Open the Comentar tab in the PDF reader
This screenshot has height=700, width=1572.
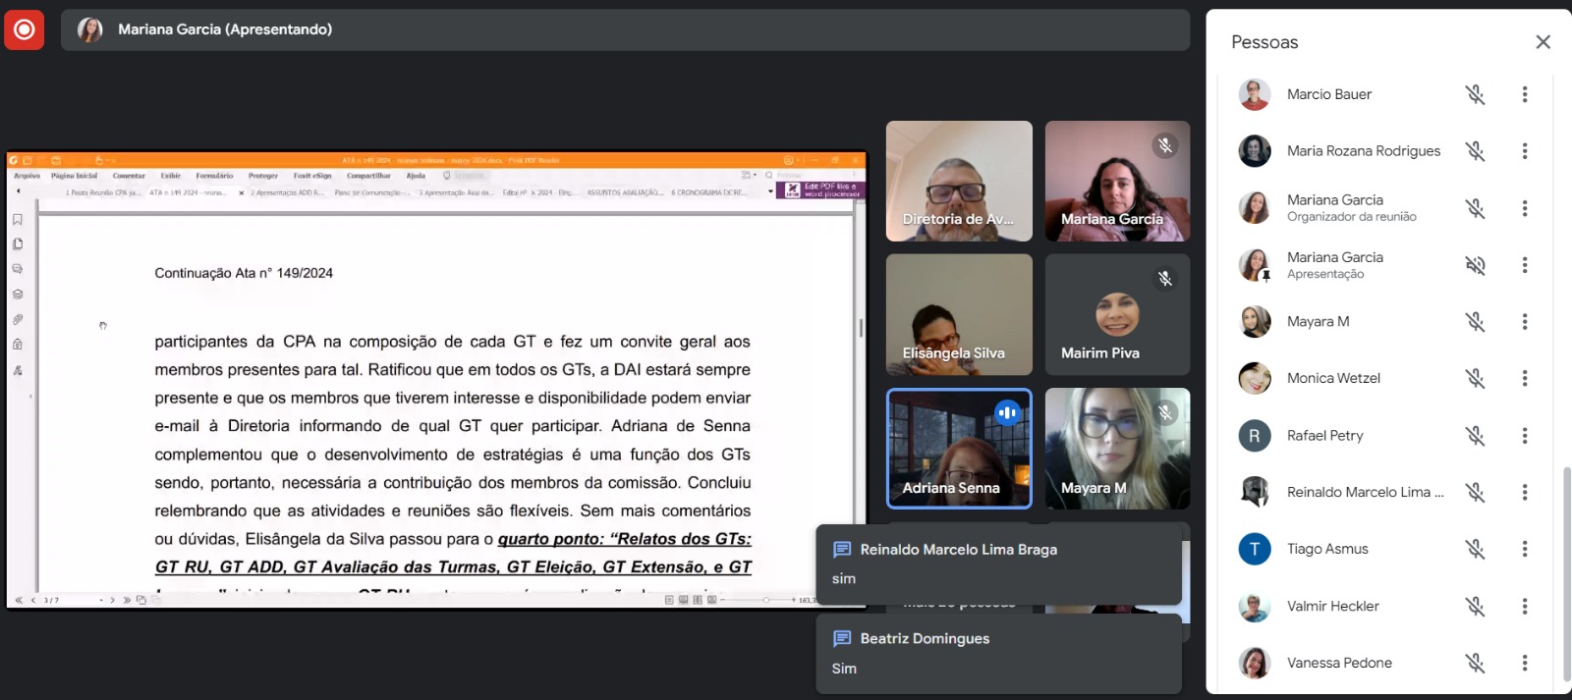click(129, 176)
